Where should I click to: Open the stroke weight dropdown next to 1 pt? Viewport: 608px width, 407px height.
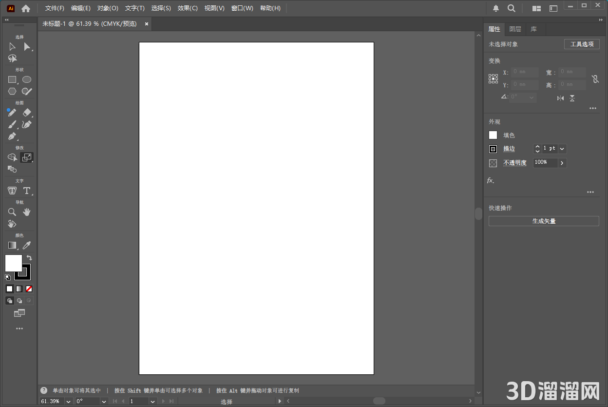click(562, 149)
